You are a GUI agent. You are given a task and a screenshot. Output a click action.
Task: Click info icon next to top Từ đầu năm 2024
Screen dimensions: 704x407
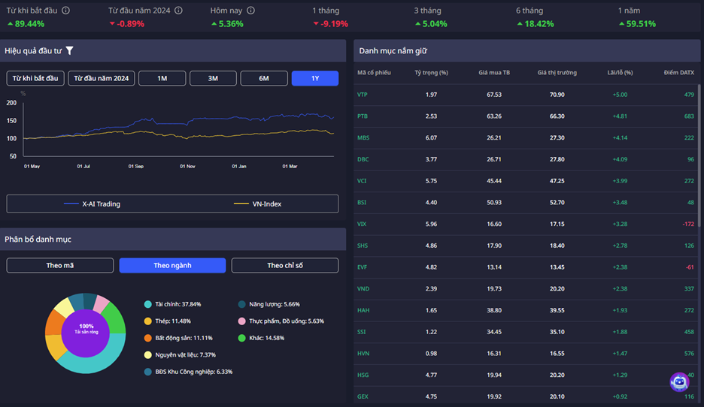[178, 11]
